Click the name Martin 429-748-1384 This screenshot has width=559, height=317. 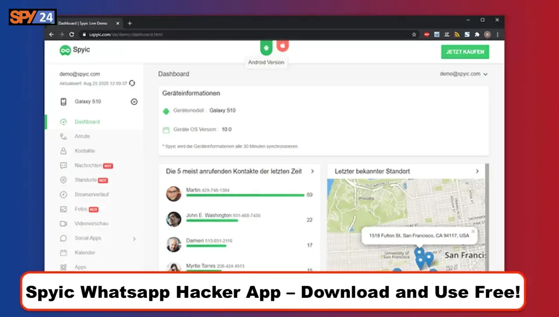point(208,190)
